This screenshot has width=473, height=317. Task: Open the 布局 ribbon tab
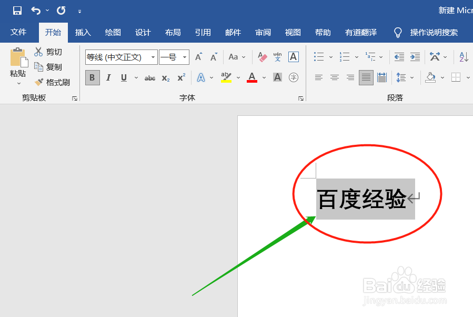tap(173, 32)
